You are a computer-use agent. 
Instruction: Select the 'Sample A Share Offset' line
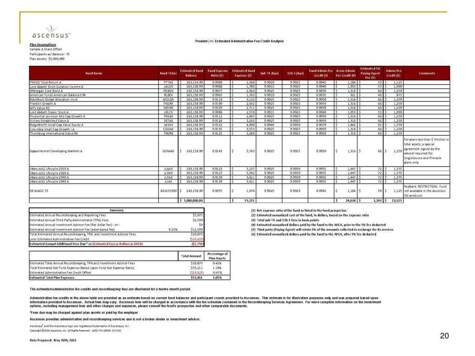click(x=45, y=49)
